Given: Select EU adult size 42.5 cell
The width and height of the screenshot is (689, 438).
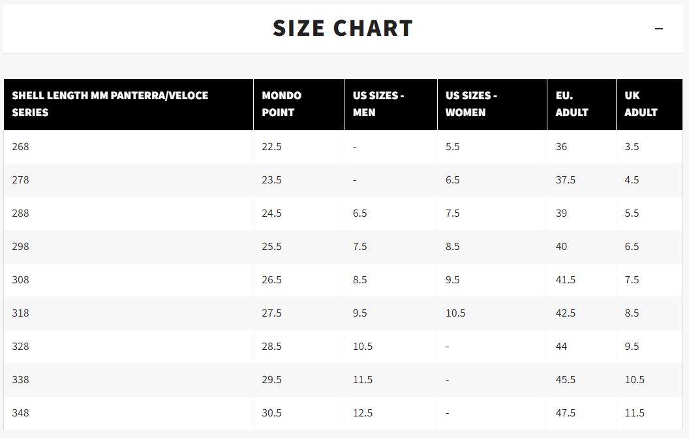Looking at the screenshot, I should pyautogui.click(x=582, y=313).
